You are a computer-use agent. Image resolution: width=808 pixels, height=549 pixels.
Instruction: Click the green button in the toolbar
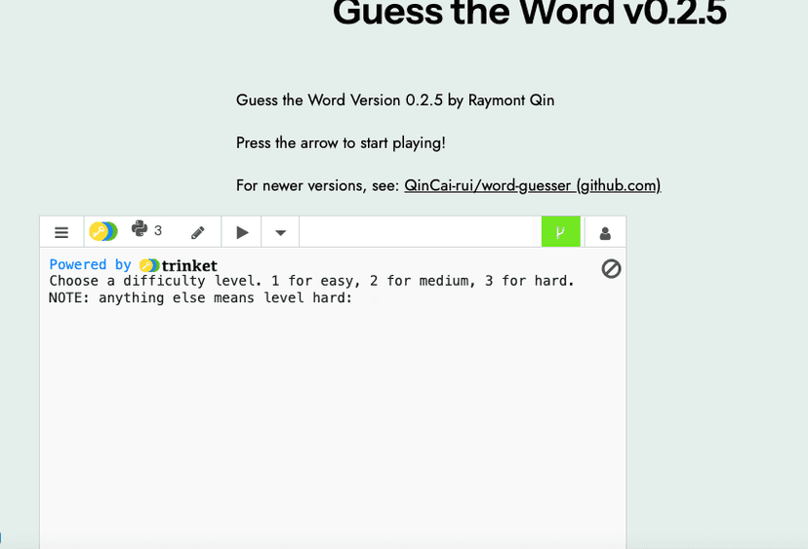coord(560,232)
